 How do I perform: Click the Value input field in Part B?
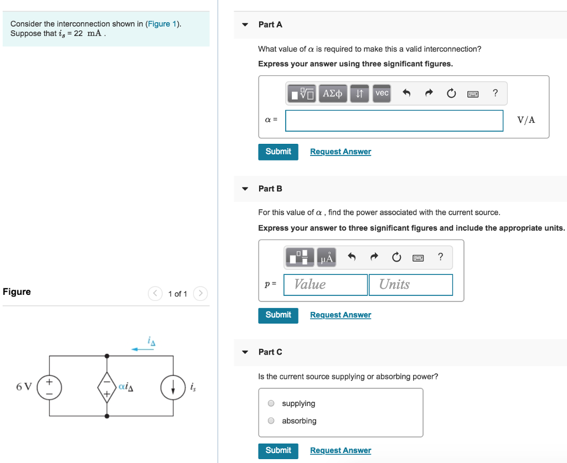click(325, 284)
